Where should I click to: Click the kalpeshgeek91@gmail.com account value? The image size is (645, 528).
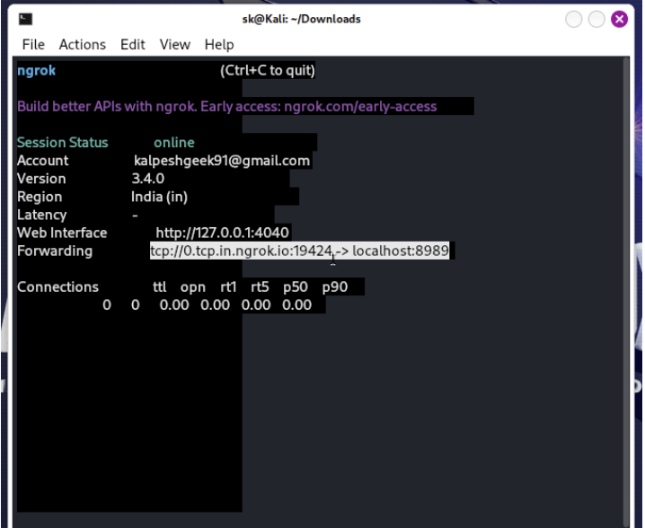point(222,161)
